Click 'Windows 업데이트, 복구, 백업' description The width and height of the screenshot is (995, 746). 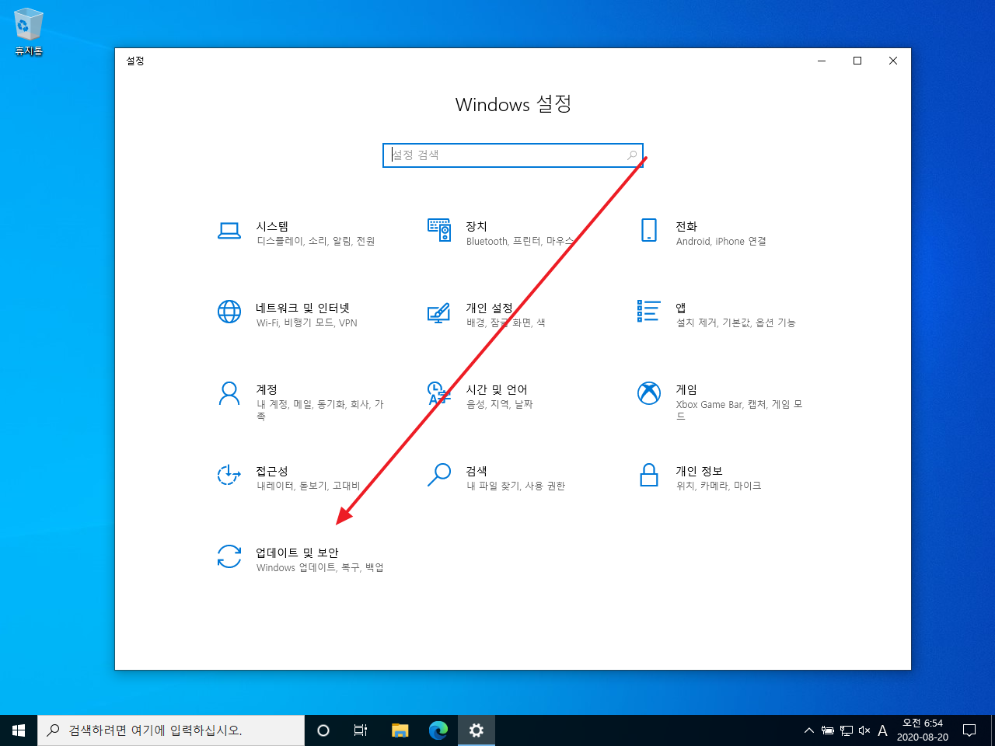coord(320,567)
